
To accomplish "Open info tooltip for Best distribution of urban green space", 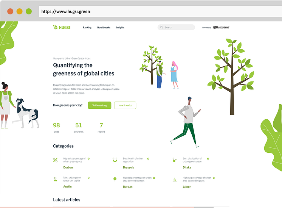I will tap(208, 159).
